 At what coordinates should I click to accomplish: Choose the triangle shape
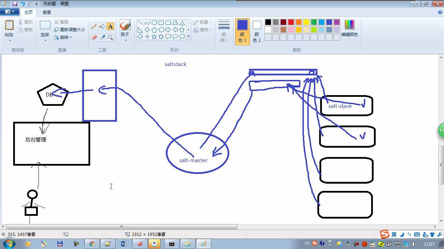pos(182,23)
